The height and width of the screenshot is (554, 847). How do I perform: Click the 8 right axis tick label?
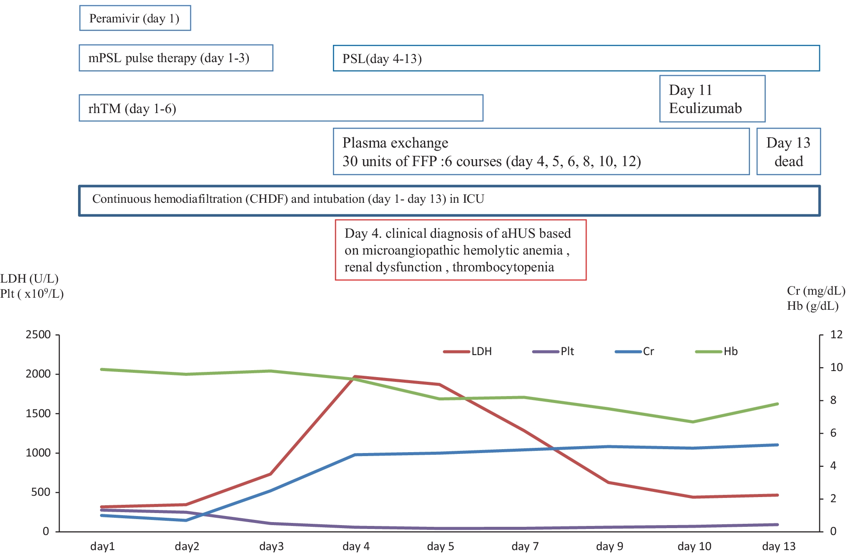[x=834, y=400]
